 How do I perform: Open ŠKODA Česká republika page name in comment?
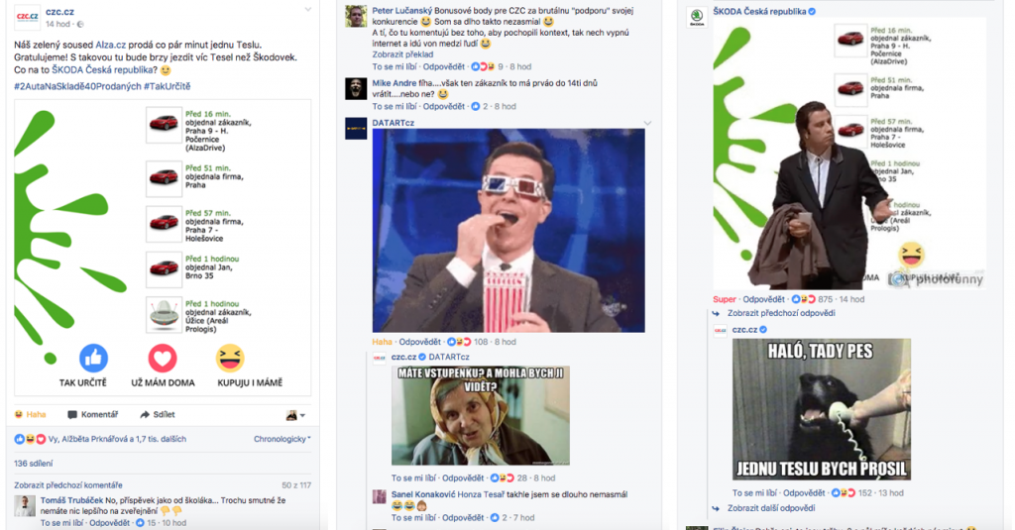click(760, 12)
